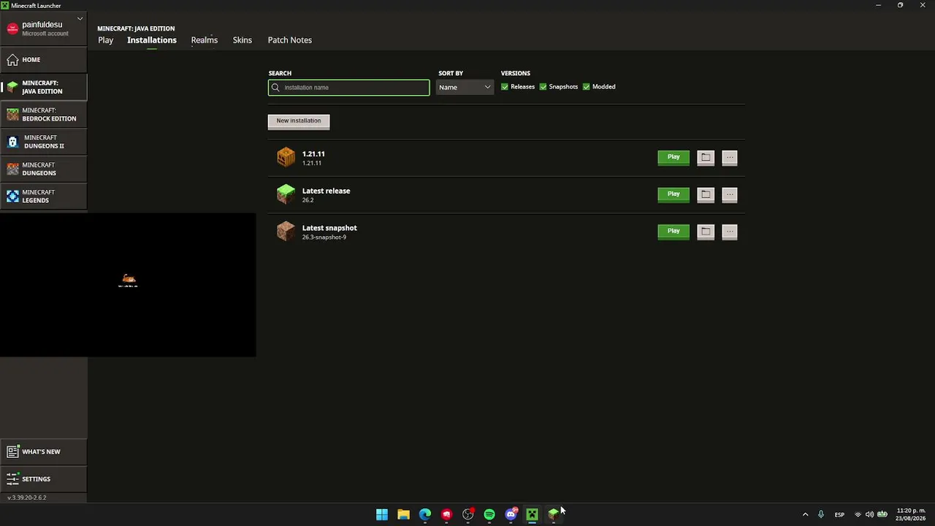The image size is (935, 526).
Task: Switch to the Installations tab
Action: pyautogui.click(x=152, y=40)
